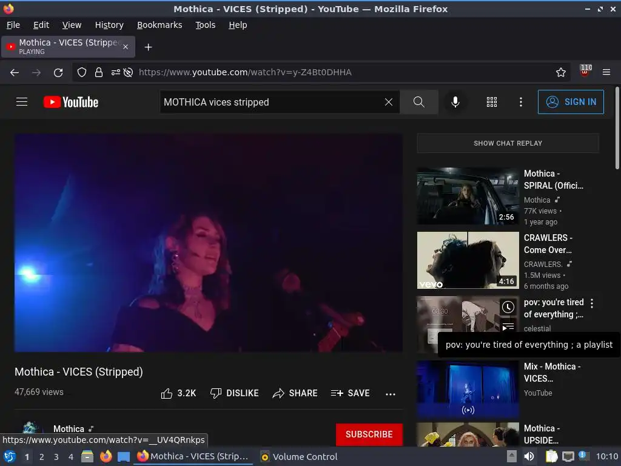
Task: Open file manager from taskbar
Action: click(x=87, y=456)
